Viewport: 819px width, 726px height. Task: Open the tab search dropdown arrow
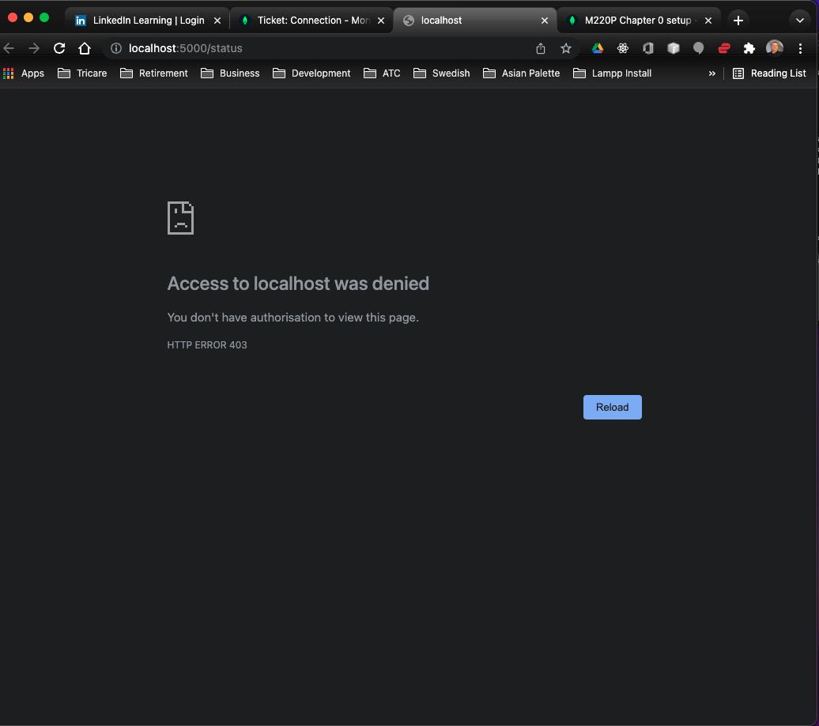799,20
